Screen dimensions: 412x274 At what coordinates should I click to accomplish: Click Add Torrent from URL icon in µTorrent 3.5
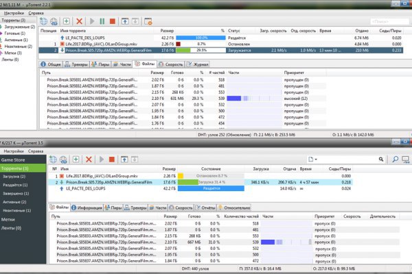pos(63,159)
